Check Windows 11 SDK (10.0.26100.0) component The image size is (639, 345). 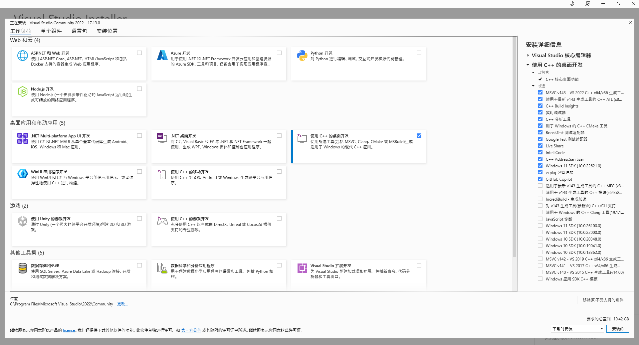[x=540, y=226]
